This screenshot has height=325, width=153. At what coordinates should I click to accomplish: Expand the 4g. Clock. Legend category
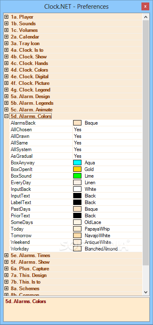tap(7, 90)
